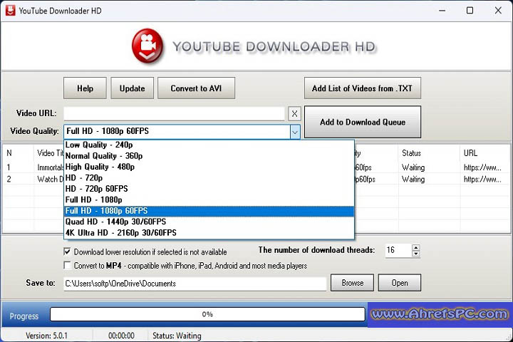Screen dimensions: 513x342
Task: Click the URL cell in row 1
Action: tap(482, 168)
